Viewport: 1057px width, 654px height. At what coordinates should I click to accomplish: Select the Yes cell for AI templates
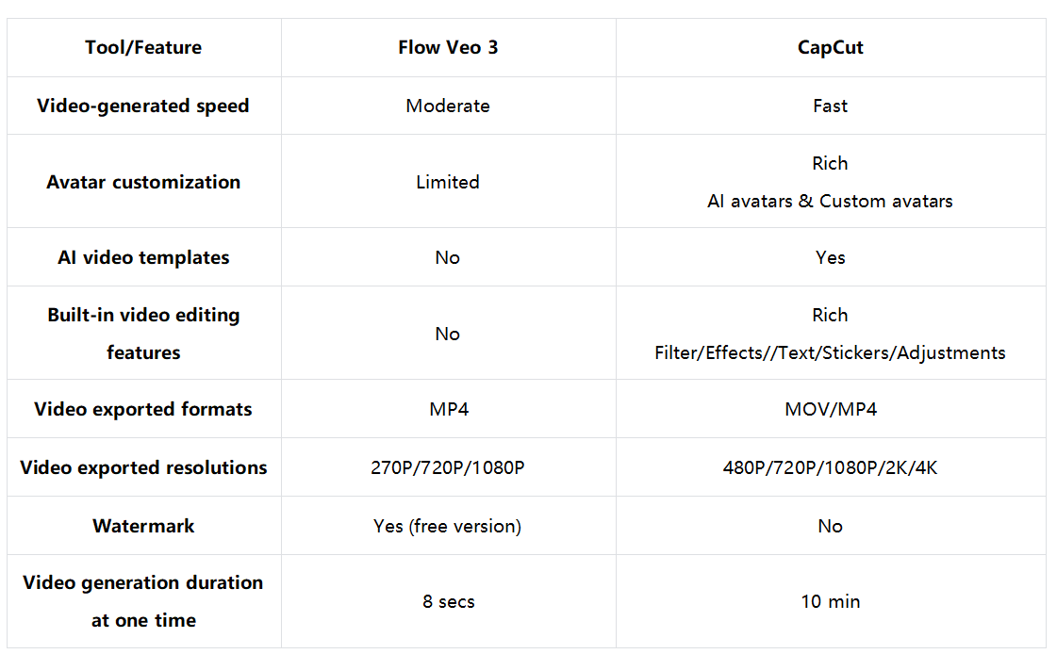(831, 257)
